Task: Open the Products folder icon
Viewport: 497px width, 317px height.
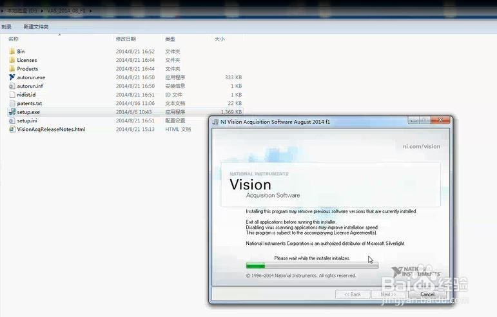Action: [x=12, y=68]
